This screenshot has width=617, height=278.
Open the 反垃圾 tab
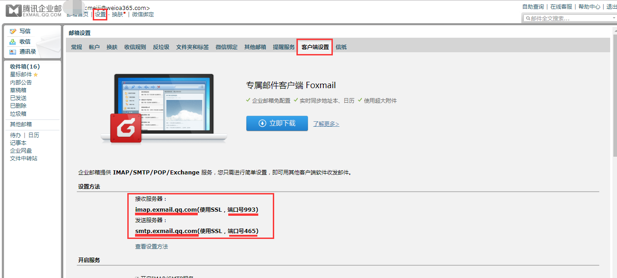click(161, 47)
